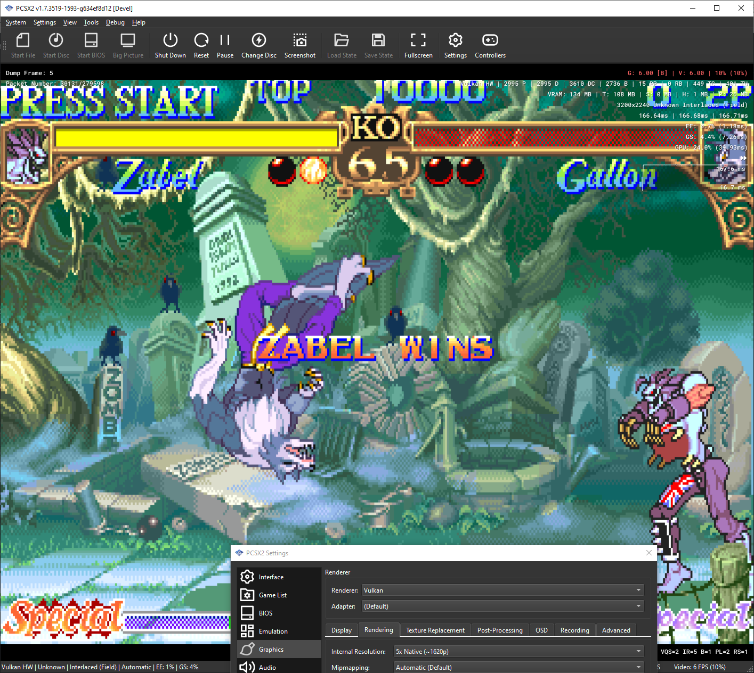Select BIOS in settings sidebar
This screenshot has height=673, width=754.
pos(279,613)
